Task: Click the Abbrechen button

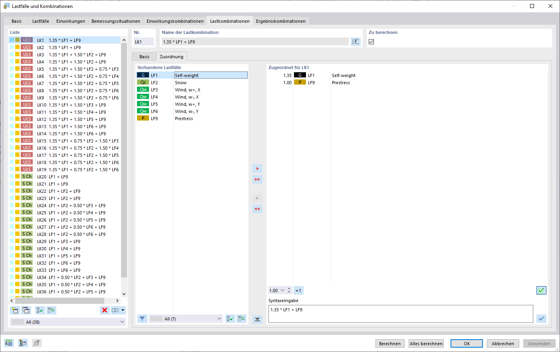Action: point(503,344)
